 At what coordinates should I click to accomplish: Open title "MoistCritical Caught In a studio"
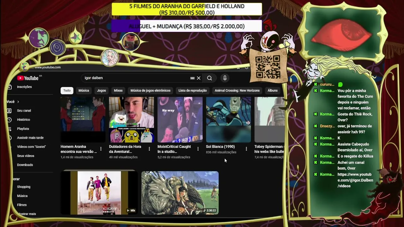(x=174, y=149)
